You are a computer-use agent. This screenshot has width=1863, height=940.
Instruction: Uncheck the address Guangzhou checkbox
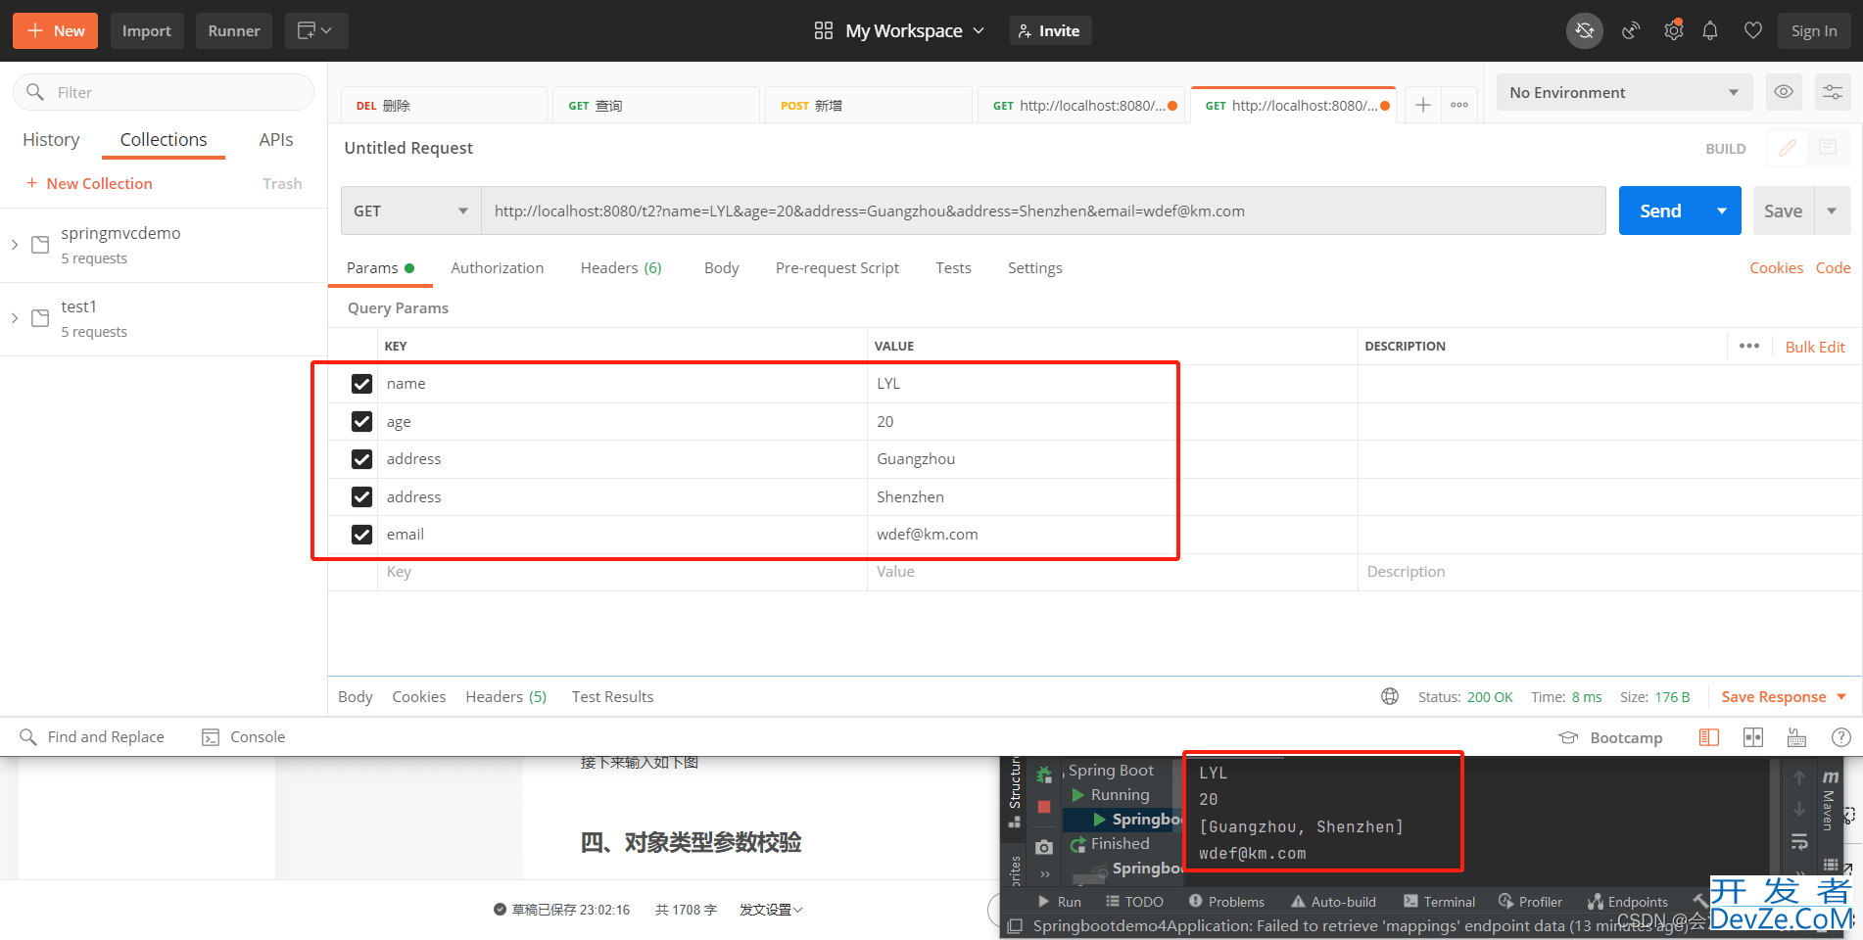pos(361,459)
